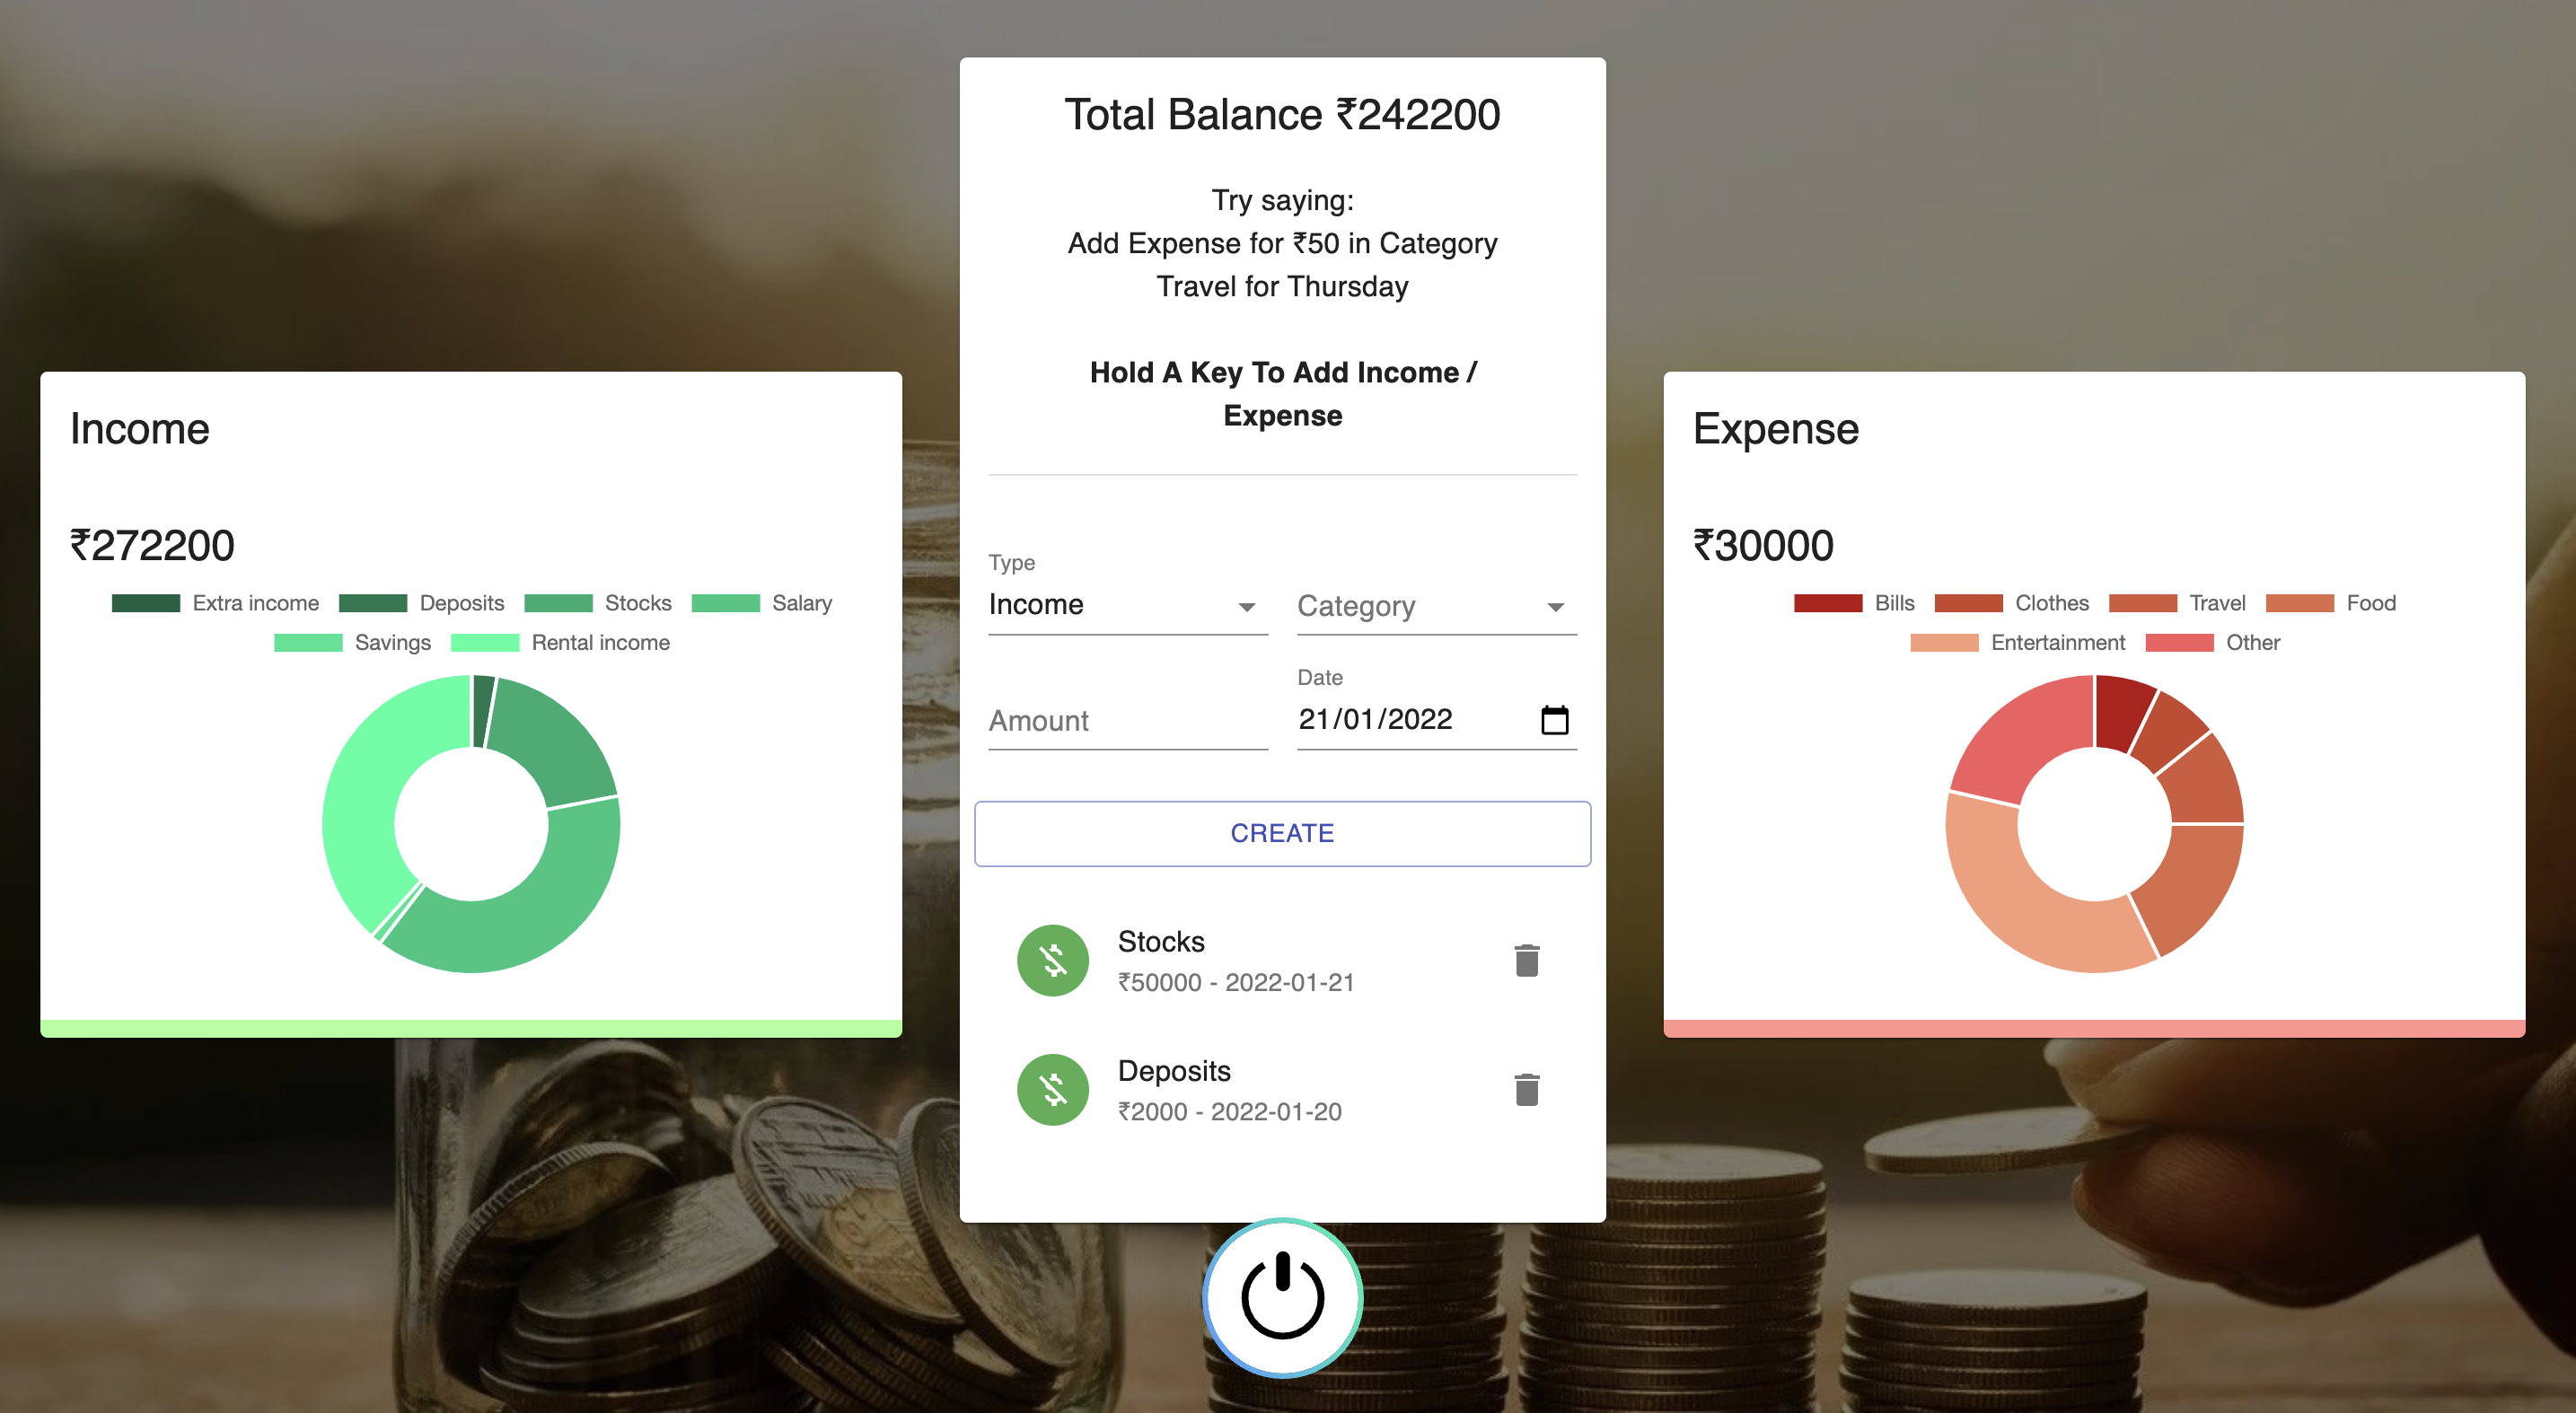Click the Total Balance ₹242200 heading
2576x1413 pixels.
coord(1282,114)
